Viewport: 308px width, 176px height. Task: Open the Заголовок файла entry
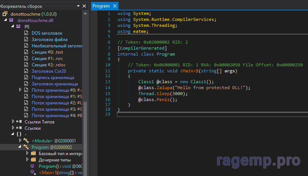pyautogui.click(x=50, y=39)
